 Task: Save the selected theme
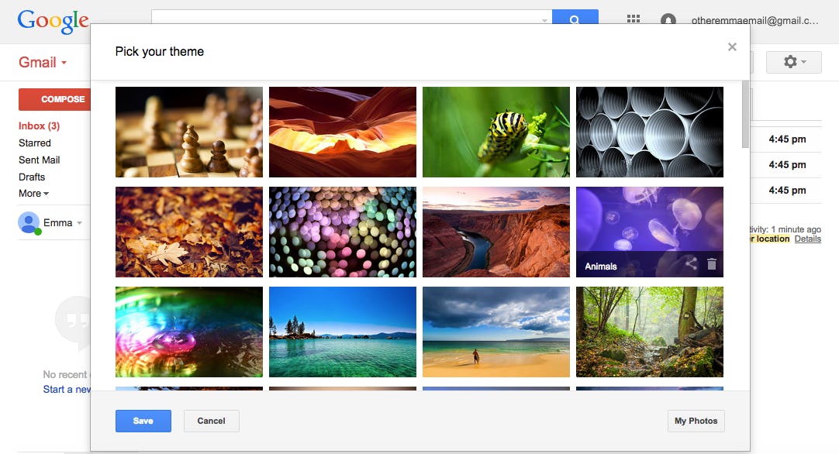tap(143, 421)
